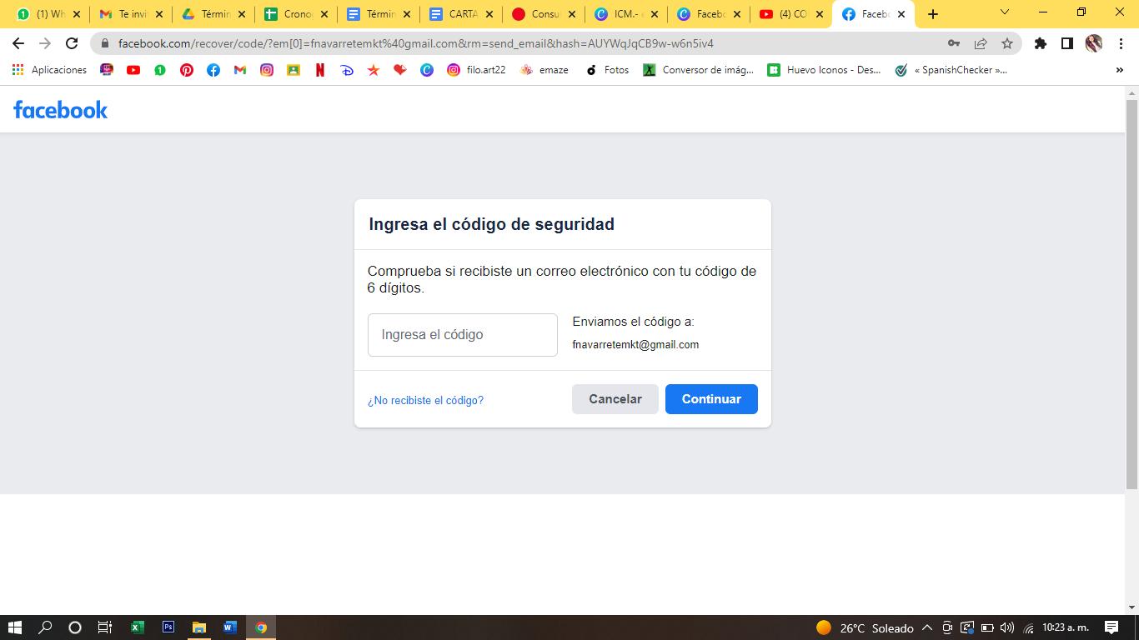Share this page using the address bar icon
The height and width of the screenshot is (640, 1139).
click(981, 43)
